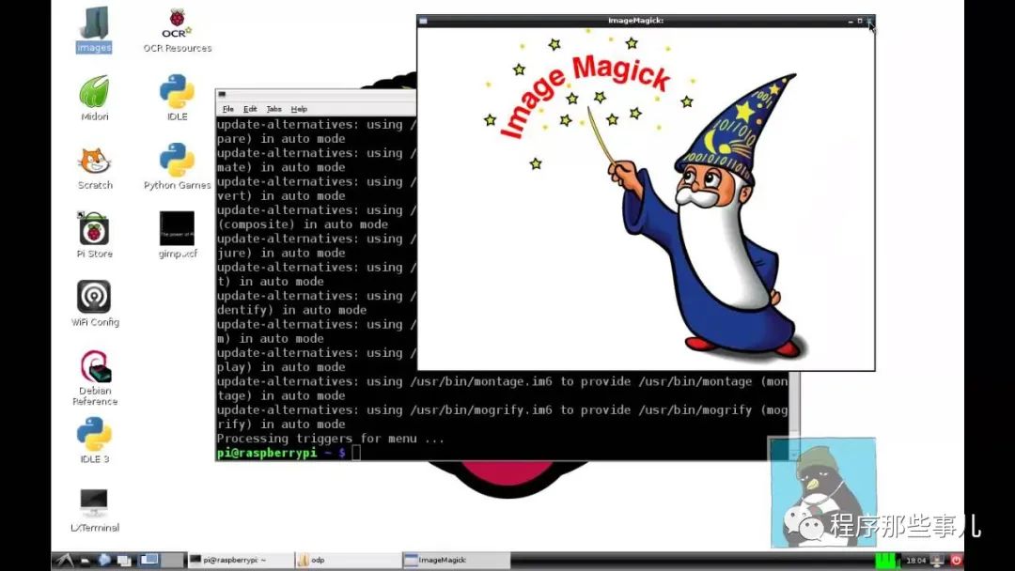Switch to ImageMagick taskbar button
Viewport: 1015px width, 571px height.
click(457, 560)
